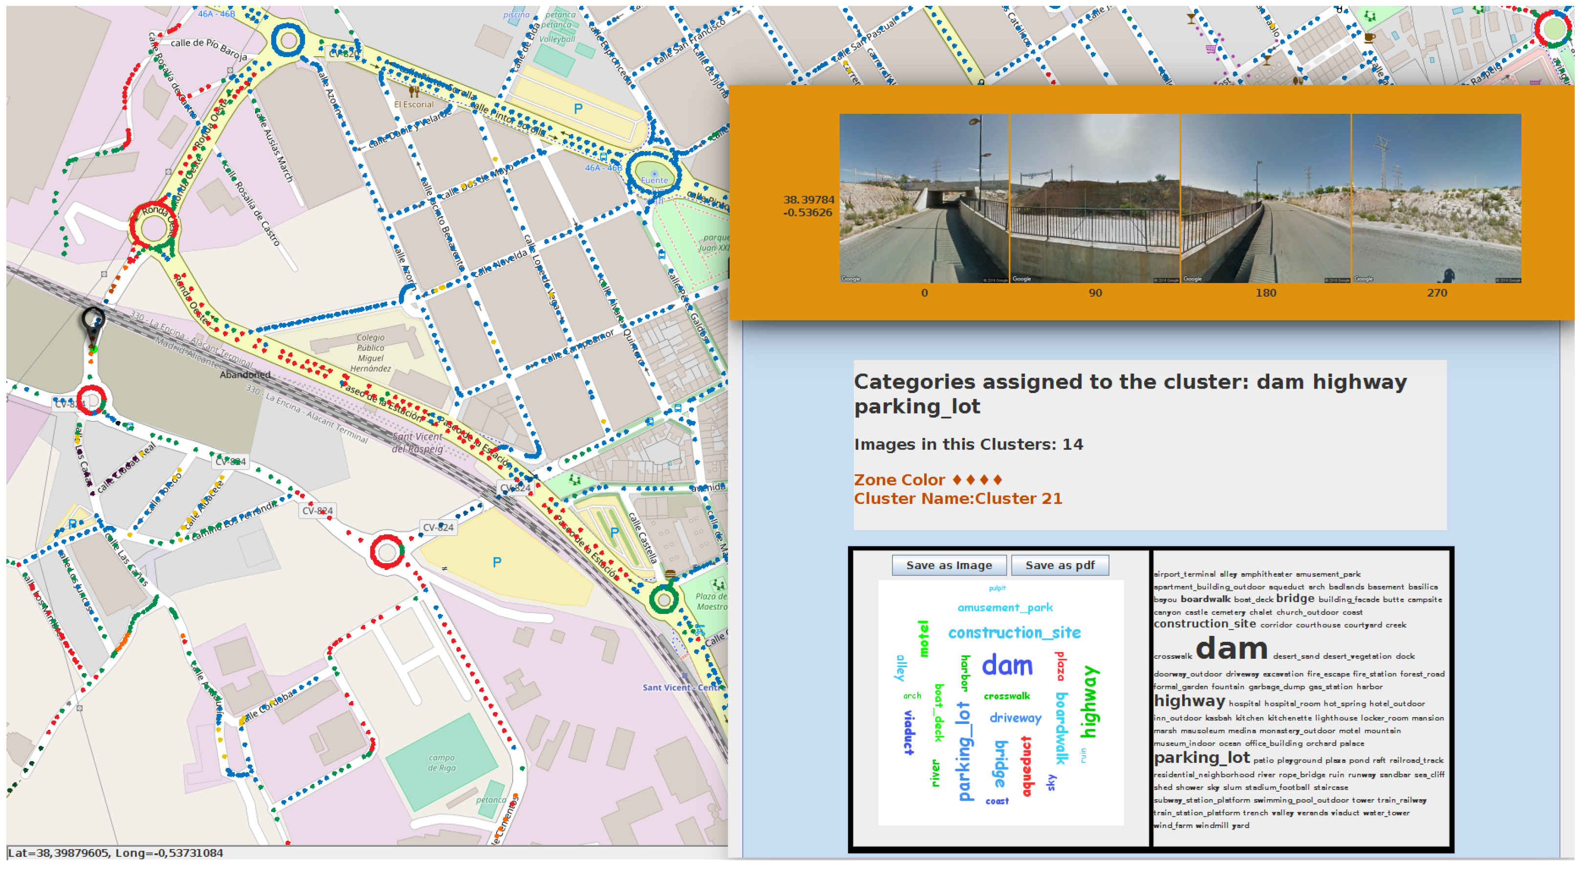Image resolution: width=1584 pixels, height=872 pixels.
Task: Click the Lat/Long coordinates status bar
Action: point(116,853)
